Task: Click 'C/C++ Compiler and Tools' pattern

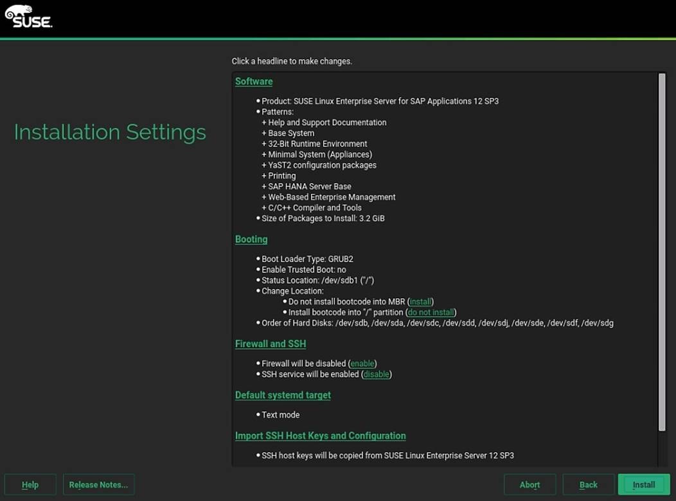Action: point(312,207)
